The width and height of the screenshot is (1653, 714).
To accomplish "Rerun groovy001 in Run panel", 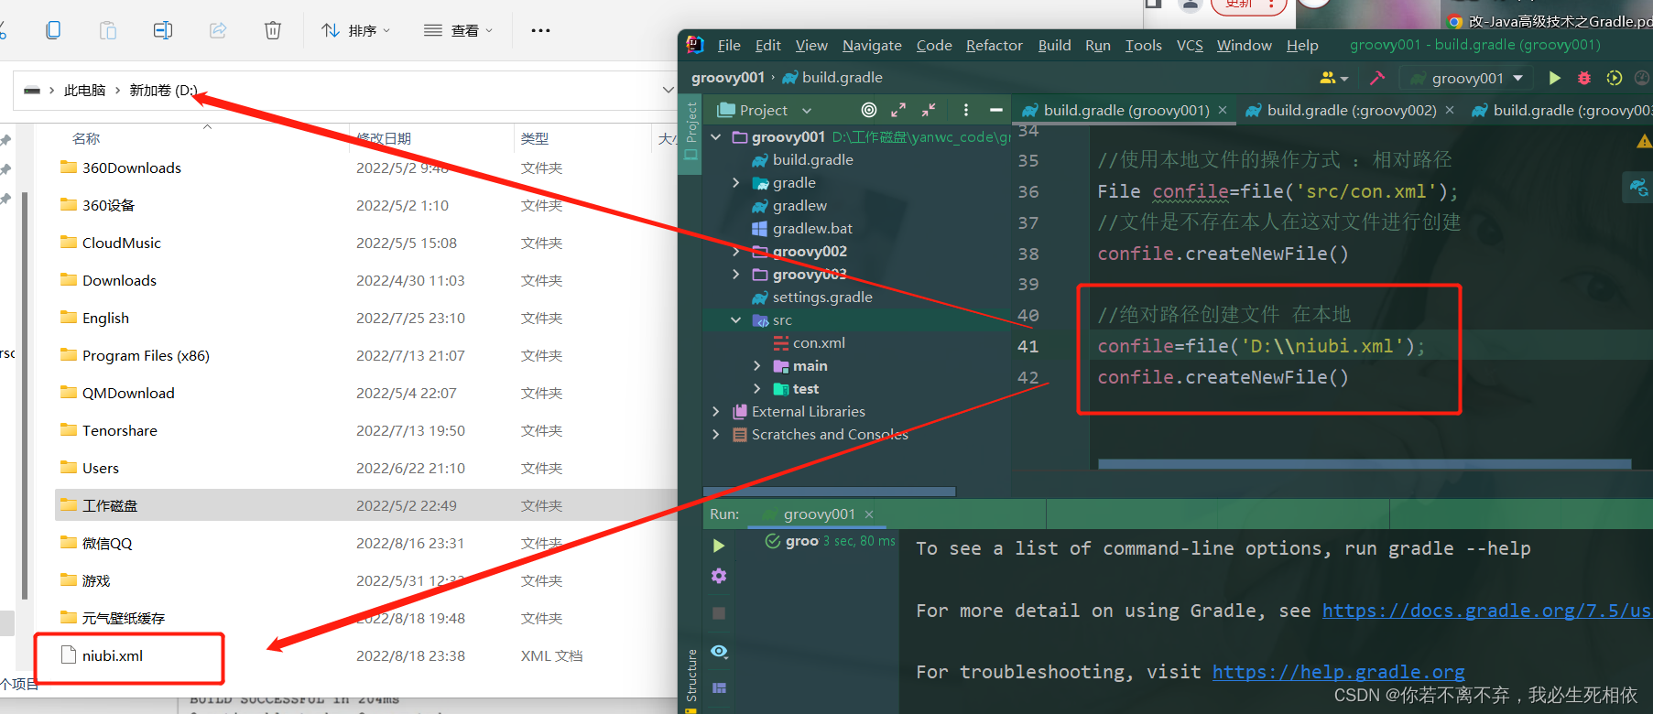I will [x=719, y=546].
